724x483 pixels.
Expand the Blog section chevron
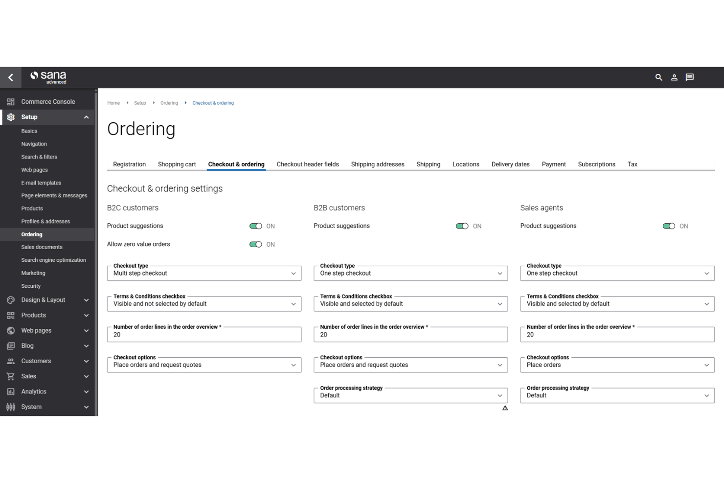click(x=86, y=345)
